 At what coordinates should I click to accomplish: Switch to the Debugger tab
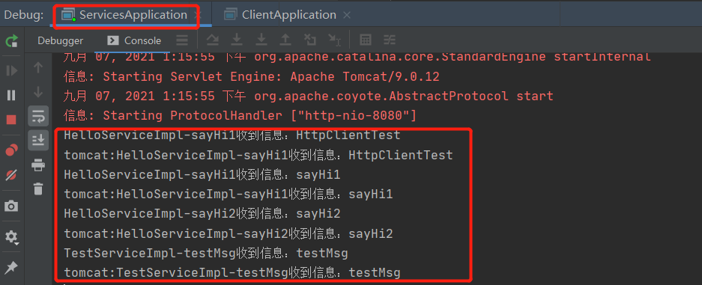[61, 40]
